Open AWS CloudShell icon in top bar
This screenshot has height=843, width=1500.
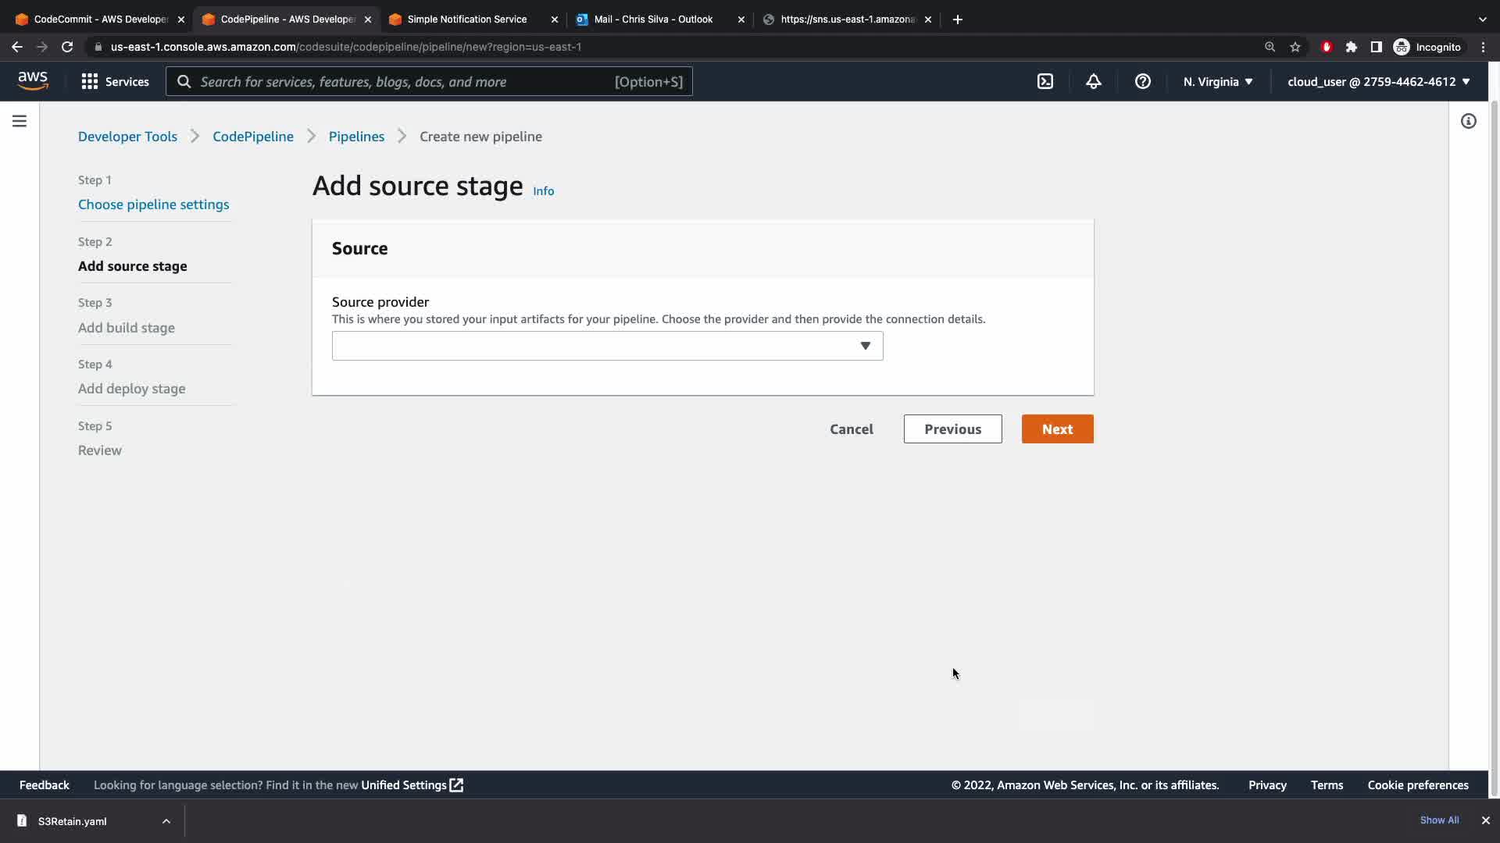1045,82
